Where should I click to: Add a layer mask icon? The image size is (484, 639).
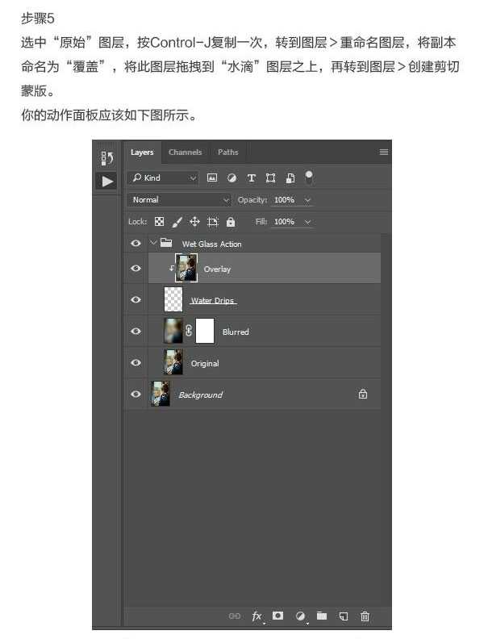pos(277,616)
